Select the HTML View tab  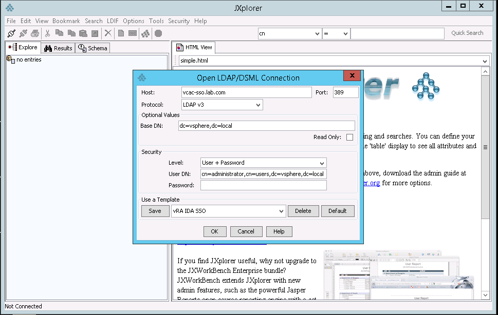[194, 47]
